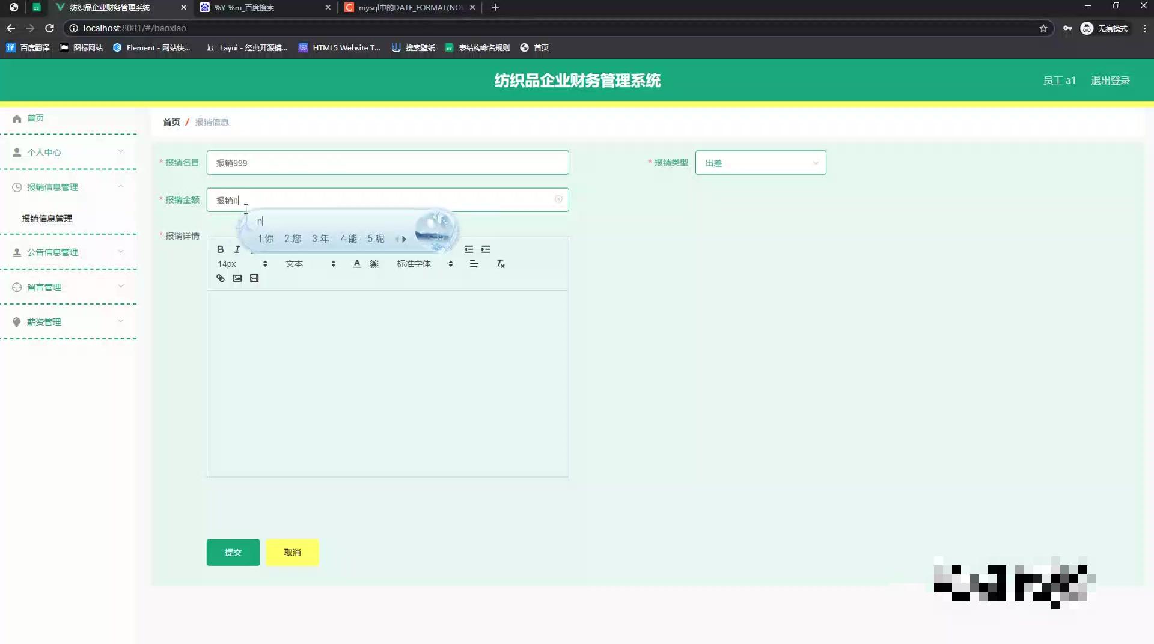This screenshot has height=644, width=1154.
Task: Toggle bold formatting in the editor
Action: click(x=220, y=249)
